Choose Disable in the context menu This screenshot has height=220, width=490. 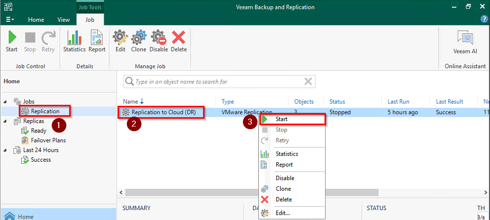292,178
